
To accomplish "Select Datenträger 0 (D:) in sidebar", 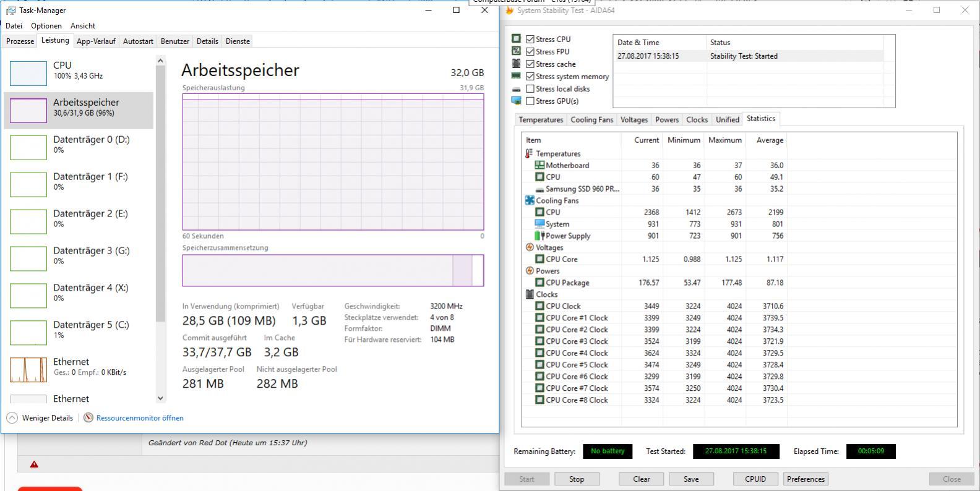I will 79,148.
